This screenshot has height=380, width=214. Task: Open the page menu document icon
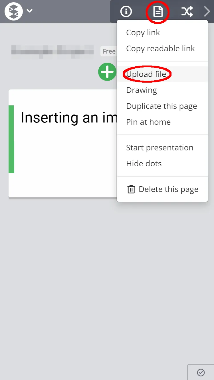coord(158,11)
